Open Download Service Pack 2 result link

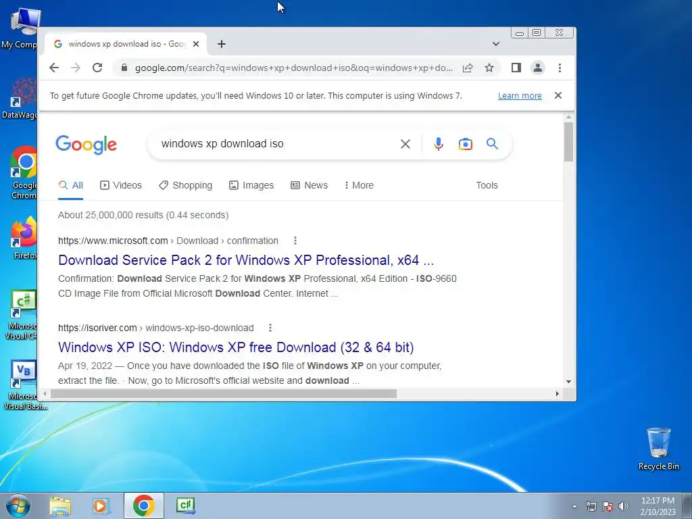point(246,260)
